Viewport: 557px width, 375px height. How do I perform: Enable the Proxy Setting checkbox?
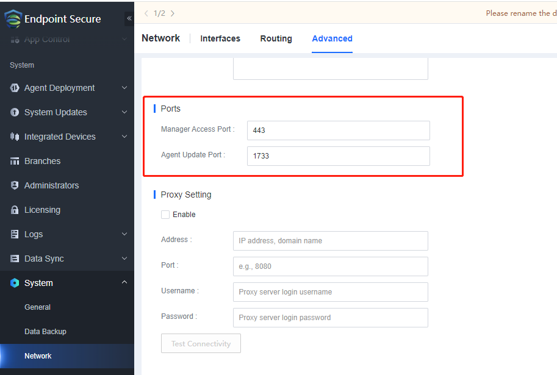[165, 215]
